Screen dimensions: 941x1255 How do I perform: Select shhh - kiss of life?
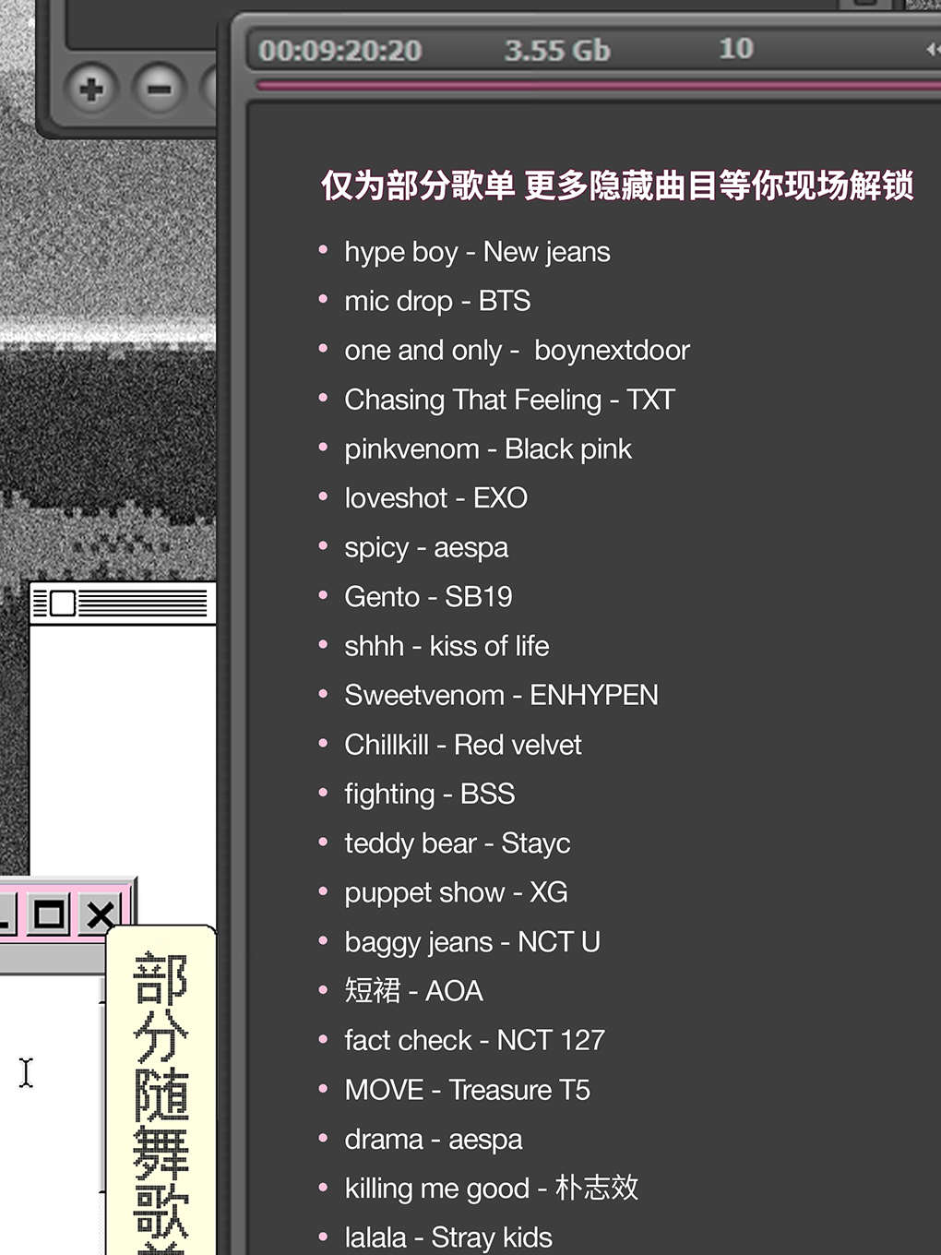(x=447, y=646)
